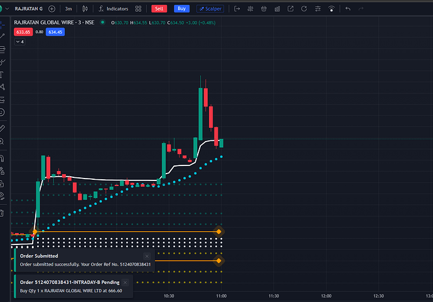This screenshot has height=302, width=433.
Task: Open chart settings sliders icon
Action: click(318, 9)
